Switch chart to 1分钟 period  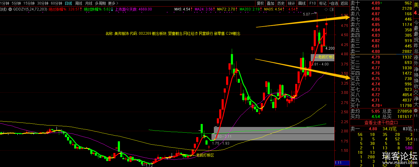point(5,3)
